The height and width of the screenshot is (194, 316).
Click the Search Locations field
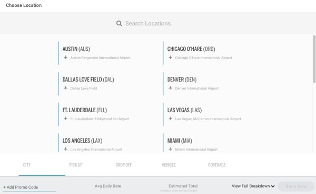click(148, 24)
